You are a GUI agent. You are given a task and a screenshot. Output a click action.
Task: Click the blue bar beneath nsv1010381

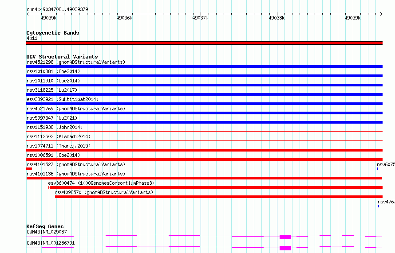(x=204, y=76)
